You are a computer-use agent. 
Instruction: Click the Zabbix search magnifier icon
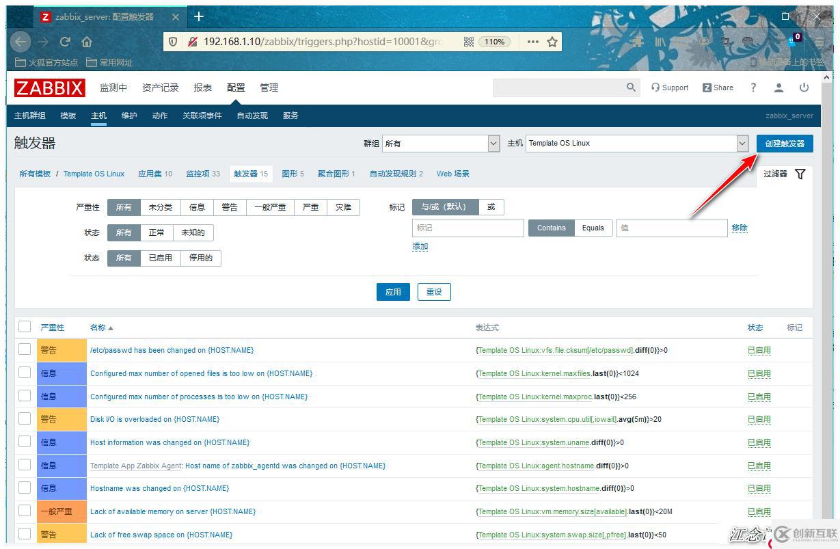click(631, 88)
